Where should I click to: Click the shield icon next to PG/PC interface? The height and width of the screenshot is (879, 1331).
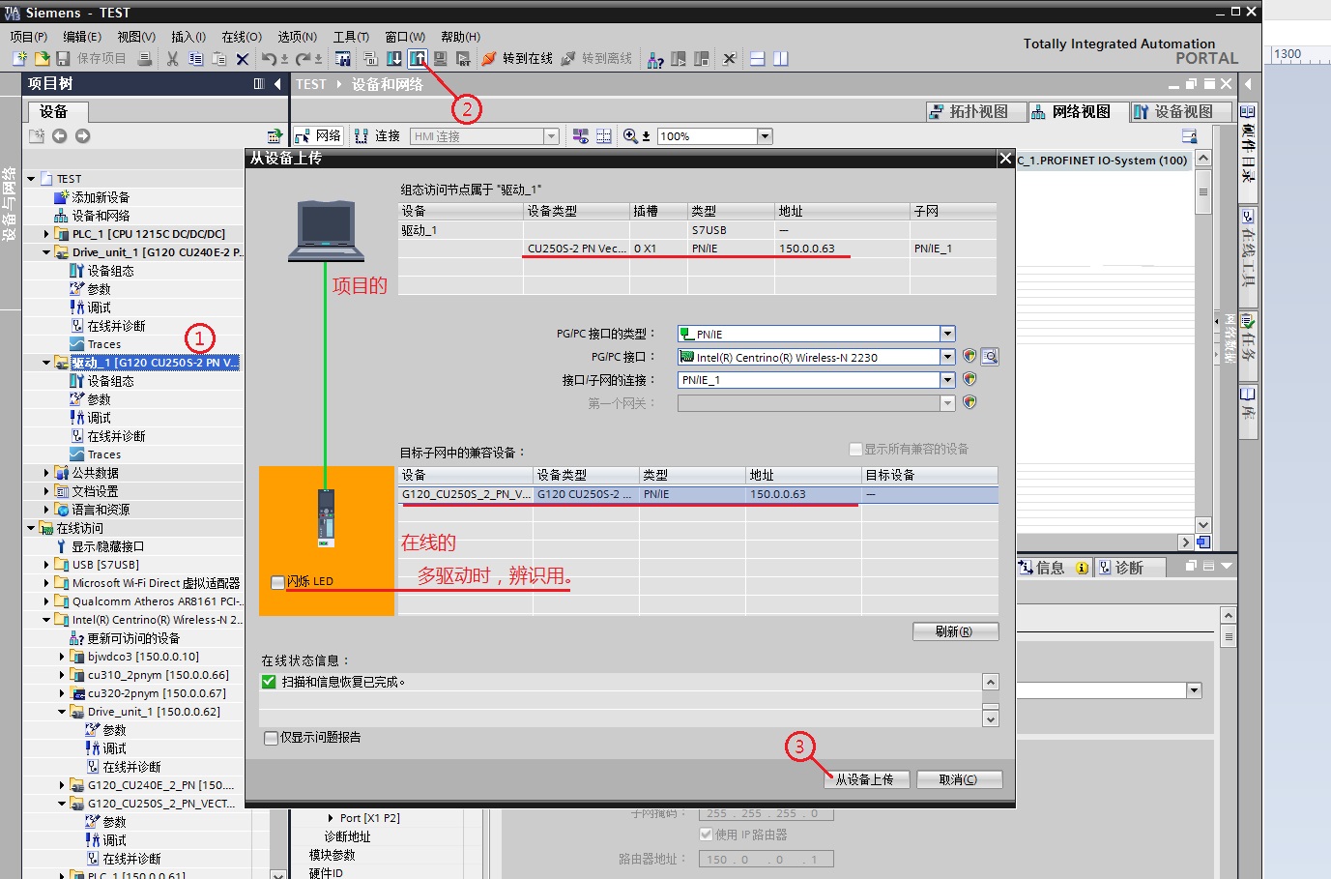[969, 357]
